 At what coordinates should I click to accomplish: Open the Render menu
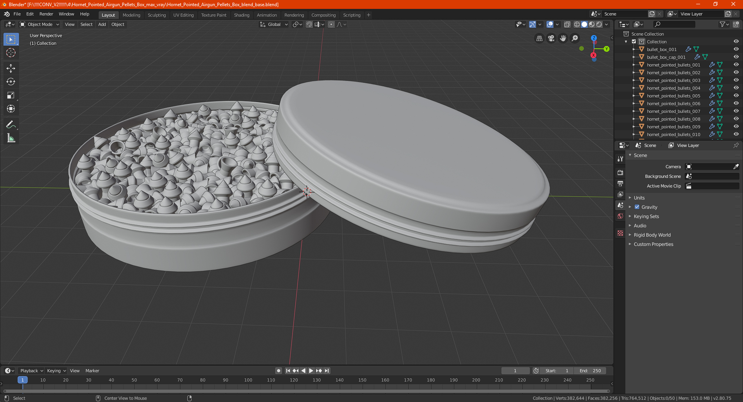coord(46,14)
